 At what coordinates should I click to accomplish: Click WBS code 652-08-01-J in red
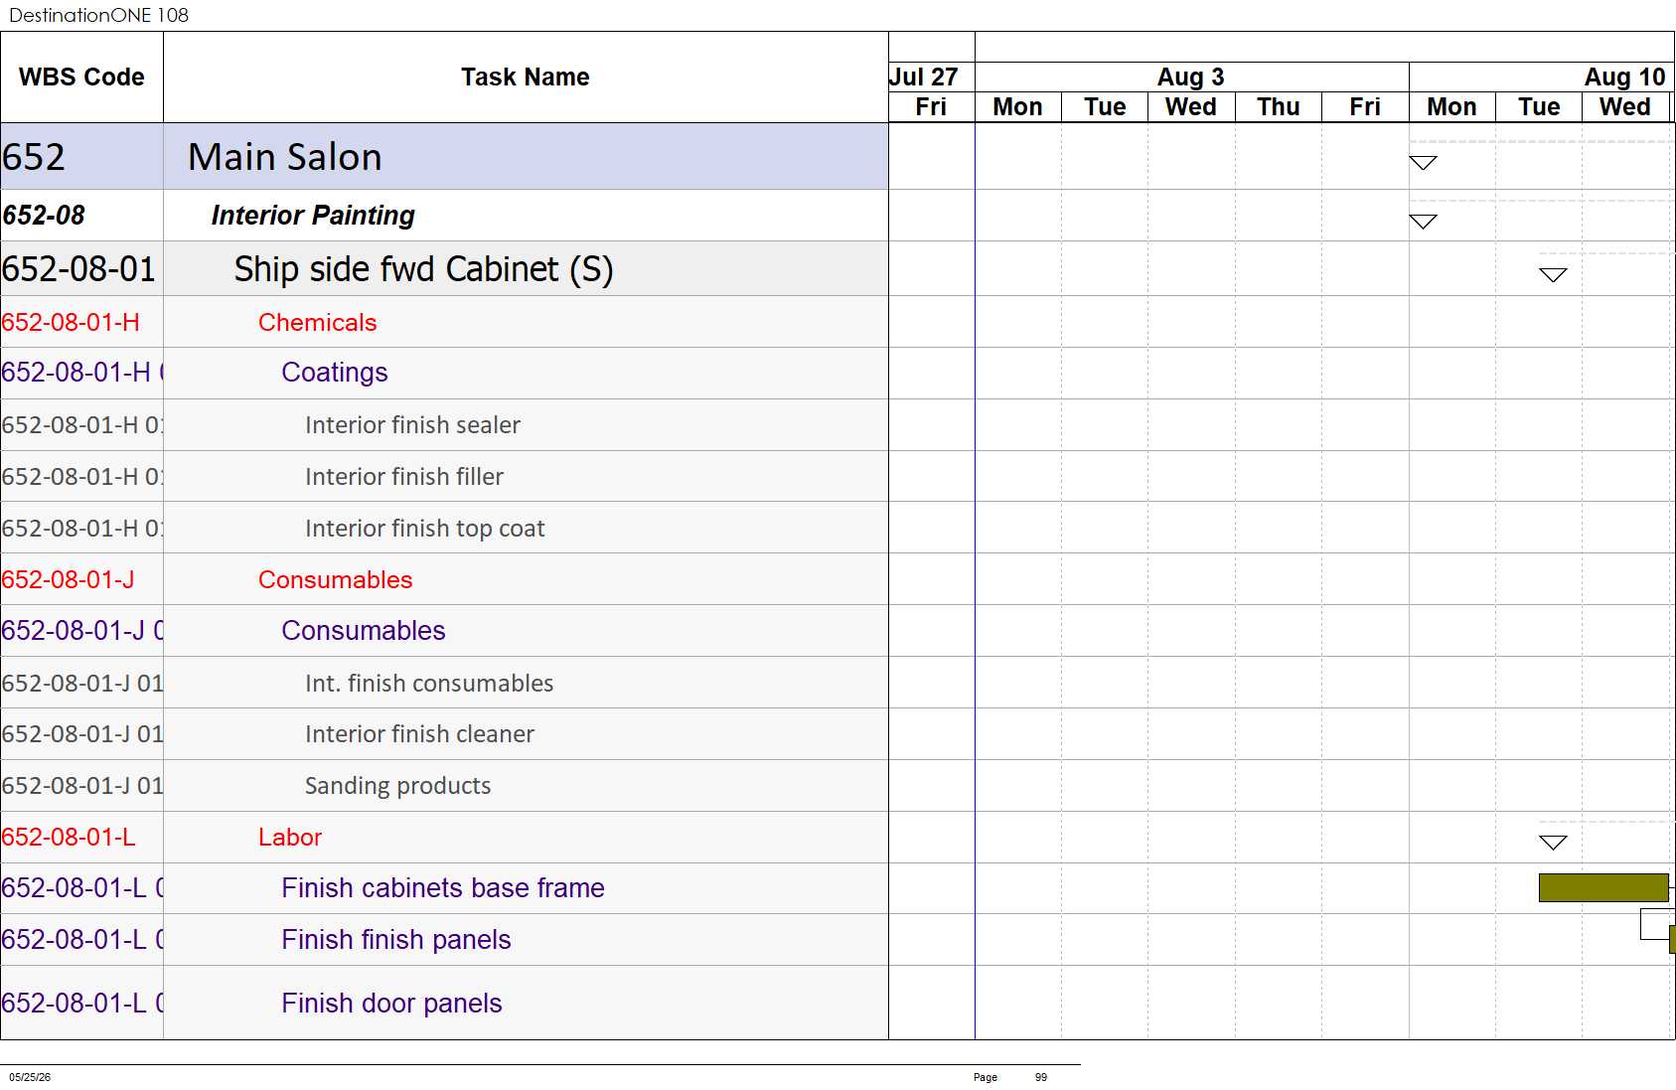[81, 579]
